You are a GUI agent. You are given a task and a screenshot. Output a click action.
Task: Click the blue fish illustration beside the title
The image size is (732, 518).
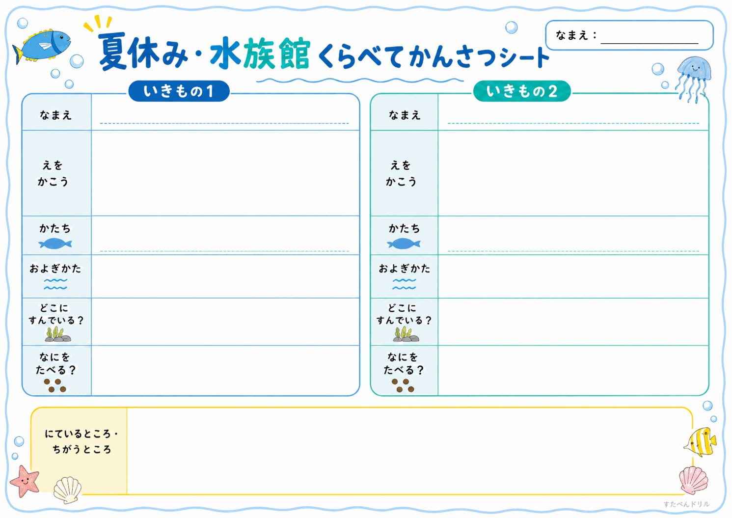click(x=41, y=46)
